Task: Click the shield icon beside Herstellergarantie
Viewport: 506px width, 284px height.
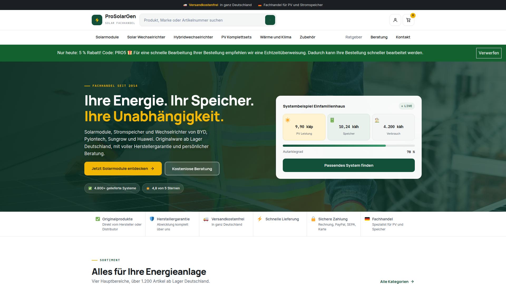Action: pyautogui.click(x=152, y=219)
